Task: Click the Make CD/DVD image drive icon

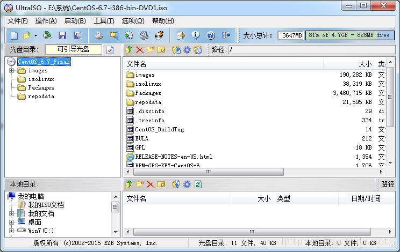Action: click(99, 35)
